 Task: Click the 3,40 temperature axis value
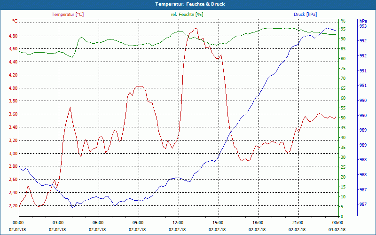pyautogui.click(x=13, y=127)
